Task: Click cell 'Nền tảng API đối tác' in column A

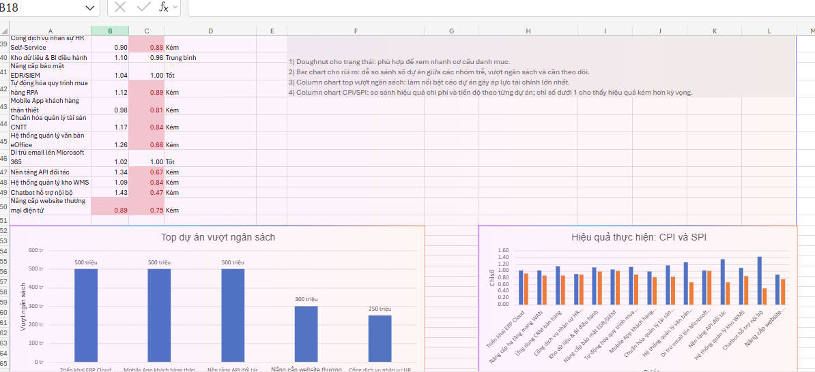Action: coord(51,172)
